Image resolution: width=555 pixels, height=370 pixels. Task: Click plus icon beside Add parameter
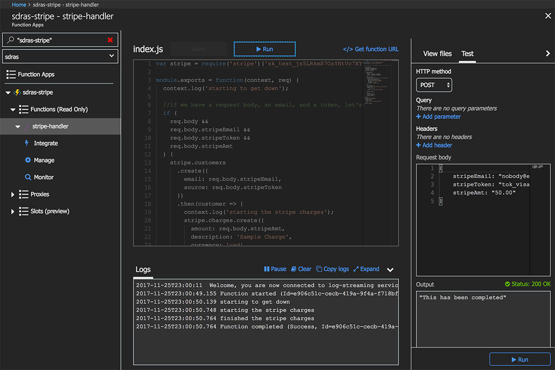418,117
